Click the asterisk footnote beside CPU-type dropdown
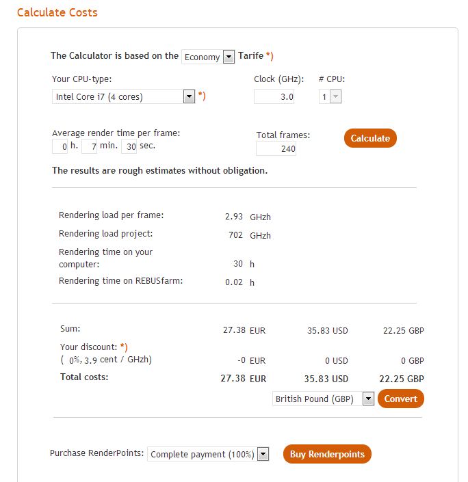 (202, 96)
